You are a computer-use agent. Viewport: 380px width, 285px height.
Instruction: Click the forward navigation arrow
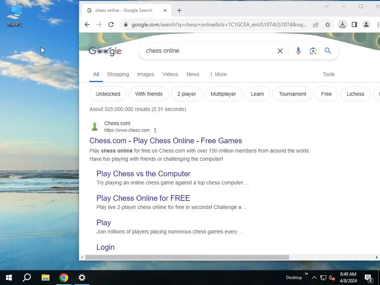pos(99,24)
